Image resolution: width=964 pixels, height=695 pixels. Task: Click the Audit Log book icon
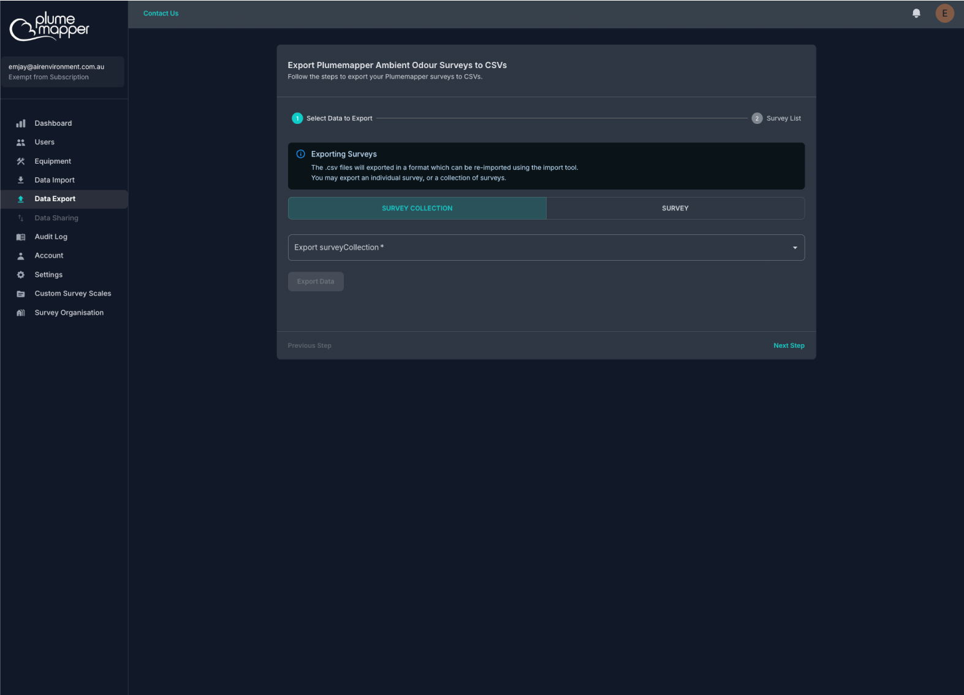click(21, 237)
